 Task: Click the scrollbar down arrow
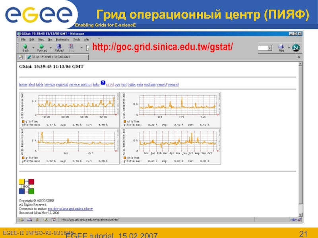point(301,215)
